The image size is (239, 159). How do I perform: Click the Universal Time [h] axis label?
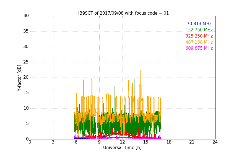122,148
